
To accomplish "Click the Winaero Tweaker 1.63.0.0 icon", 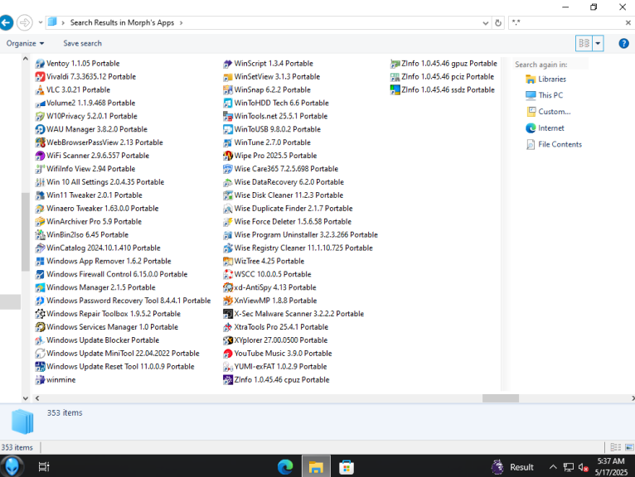I will click(40, 209).
